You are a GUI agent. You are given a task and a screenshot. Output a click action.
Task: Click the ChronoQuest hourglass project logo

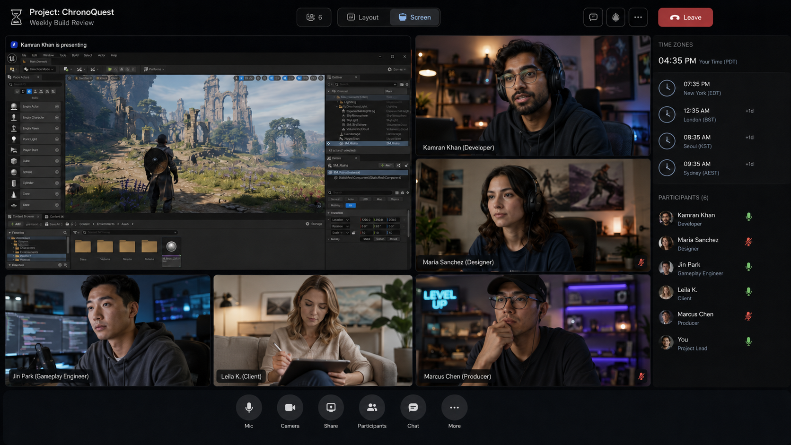[x=17, y=17]
